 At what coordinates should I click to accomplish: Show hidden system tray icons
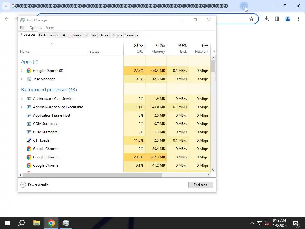(252, 223)
